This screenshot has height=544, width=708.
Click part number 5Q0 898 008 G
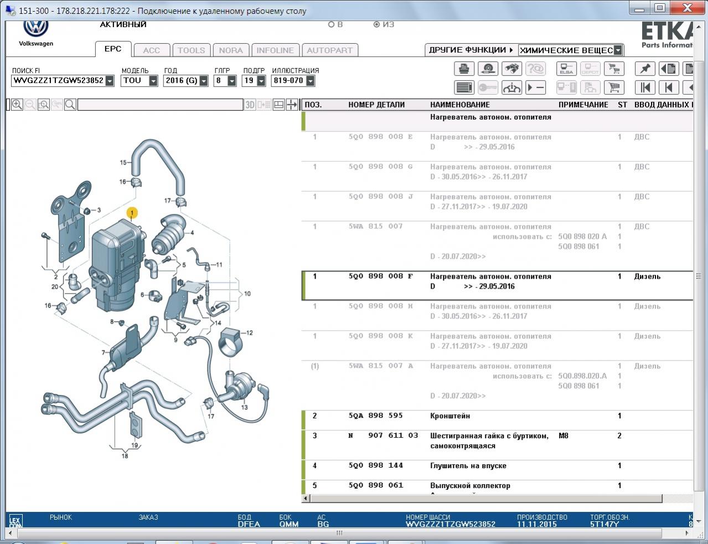pyautogui.click(x=381, y=167)
